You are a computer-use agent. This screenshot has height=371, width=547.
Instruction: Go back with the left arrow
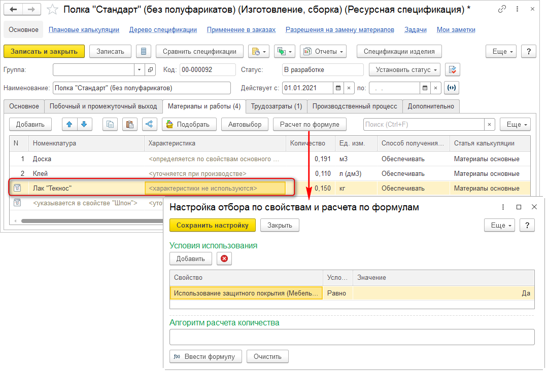point(14,9)
